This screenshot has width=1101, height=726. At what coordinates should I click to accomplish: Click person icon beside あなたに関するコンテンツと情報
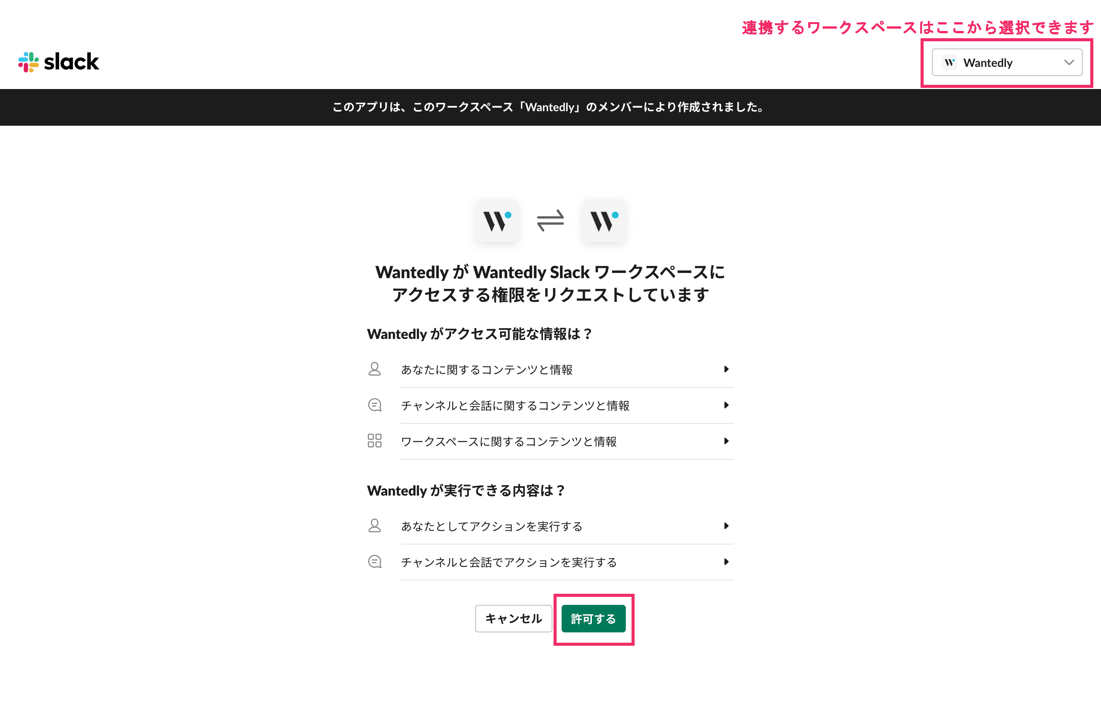[x=374, y=369]
